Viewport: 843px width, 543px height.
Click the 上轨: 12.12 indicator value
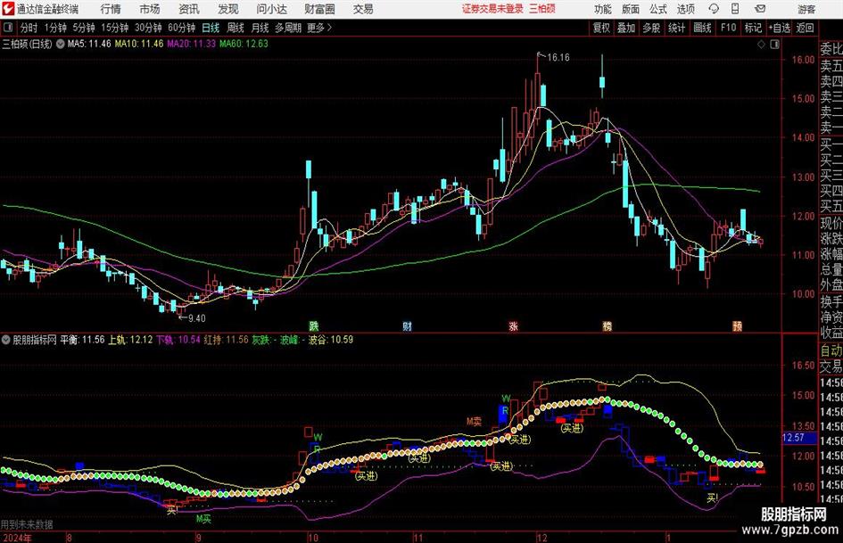coord(130,340)
